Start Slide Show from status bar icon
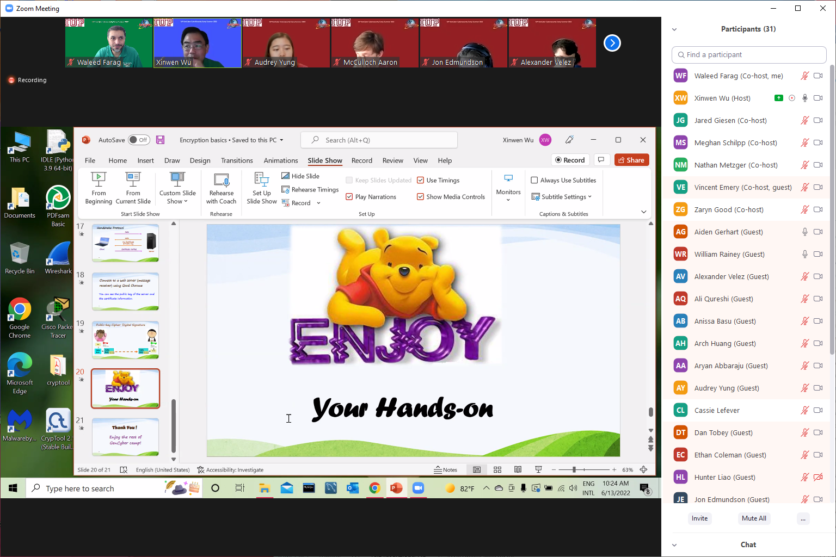This screenshot has height=557, width=836. pos(538,469)
